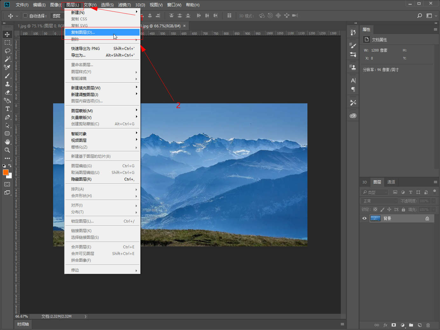Select the Pen tool
The image size is (440, 330).
(x=7, y=117)
